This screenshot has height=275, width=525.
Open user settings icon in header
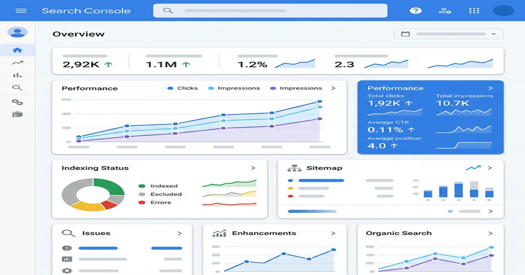[445, 11]
